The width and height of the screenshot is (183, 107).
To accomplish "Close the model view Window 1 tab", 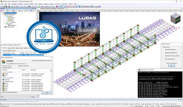I will [66, 9].
